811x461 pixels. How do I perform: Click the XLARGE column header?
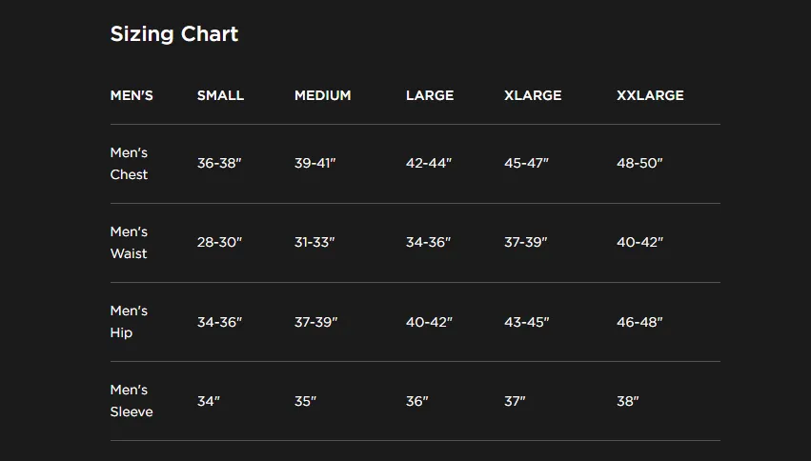pos(533,95)
